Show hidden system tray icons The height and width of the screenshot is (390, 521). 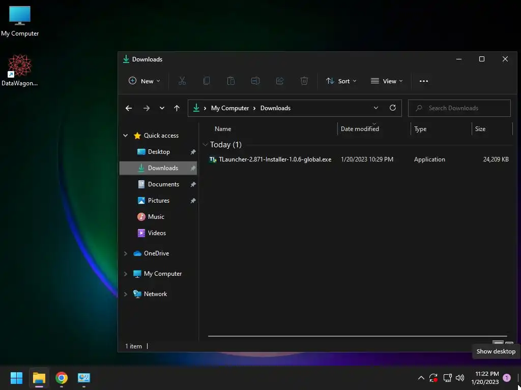421,378
